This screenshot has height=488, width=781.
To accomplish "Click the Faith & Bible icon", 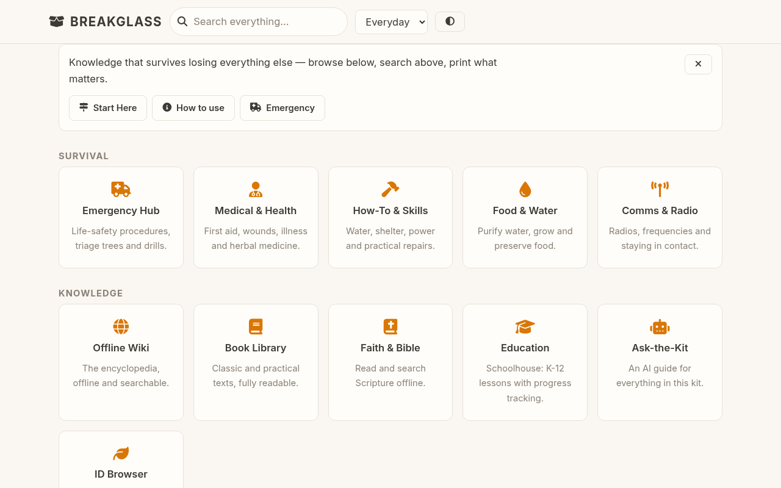I will (390, 326).
